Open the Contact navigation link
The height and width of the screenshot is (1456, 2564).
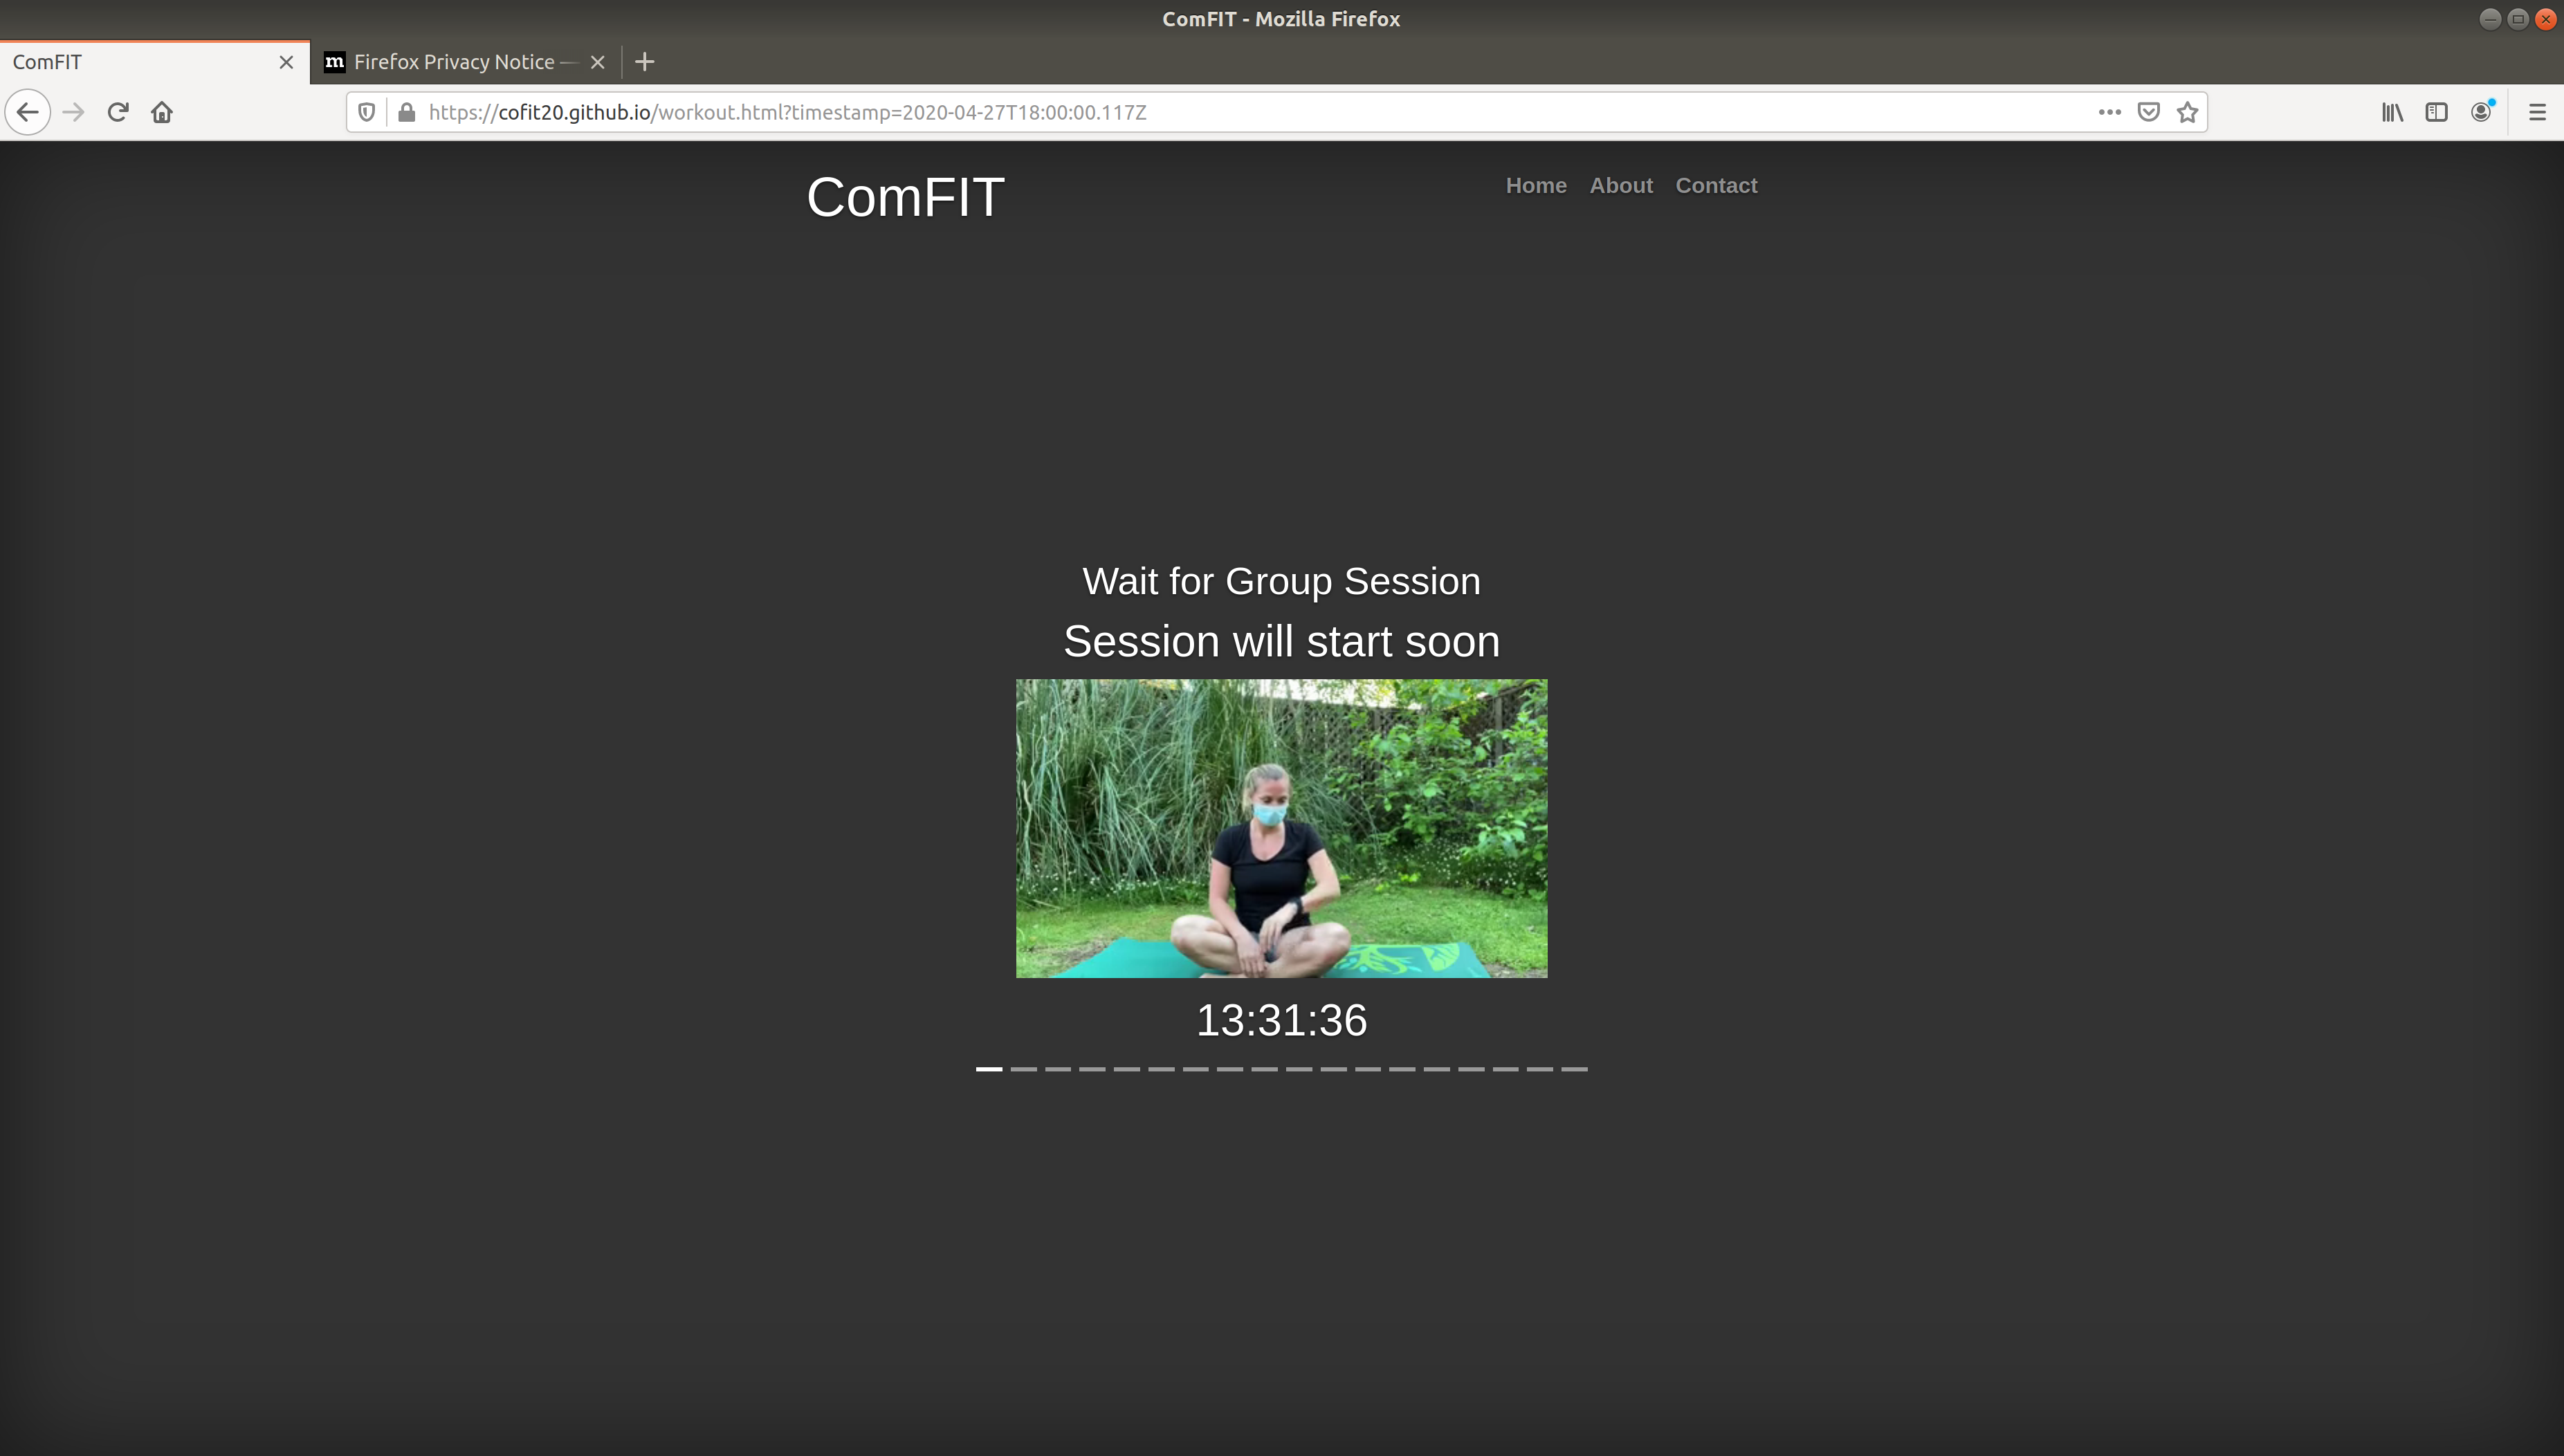(1716, 185)
